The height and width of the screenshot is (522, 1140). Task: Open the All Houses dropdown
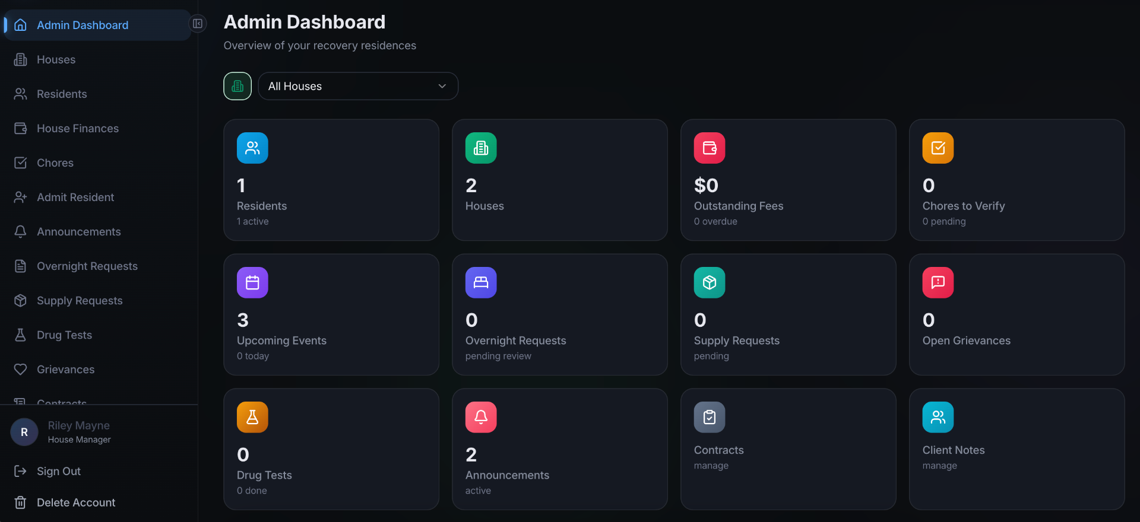point(358,86)
